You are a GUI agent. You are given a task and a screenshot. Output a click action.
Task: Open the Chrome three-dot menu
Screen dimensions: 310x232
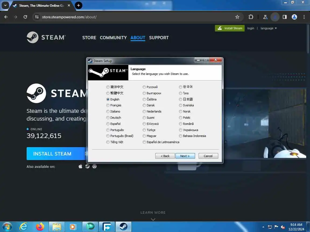(x=304, y=17)
